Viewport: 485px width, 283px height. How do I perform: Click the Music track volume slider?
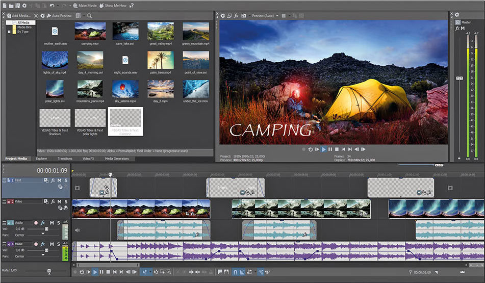pos(46,251)
